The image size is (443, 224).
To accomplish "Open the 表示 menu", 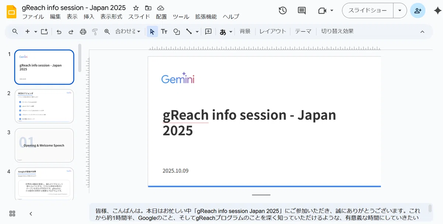I will click(x=72, y=17).
